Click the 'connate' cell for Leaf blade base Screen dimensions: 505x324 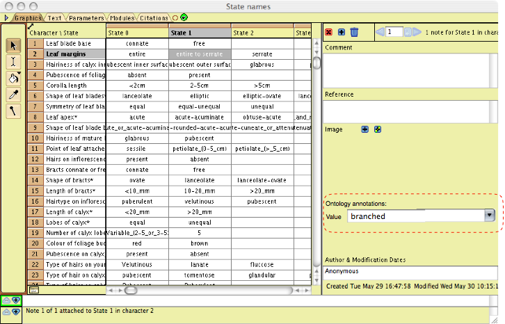pos(137,44)
